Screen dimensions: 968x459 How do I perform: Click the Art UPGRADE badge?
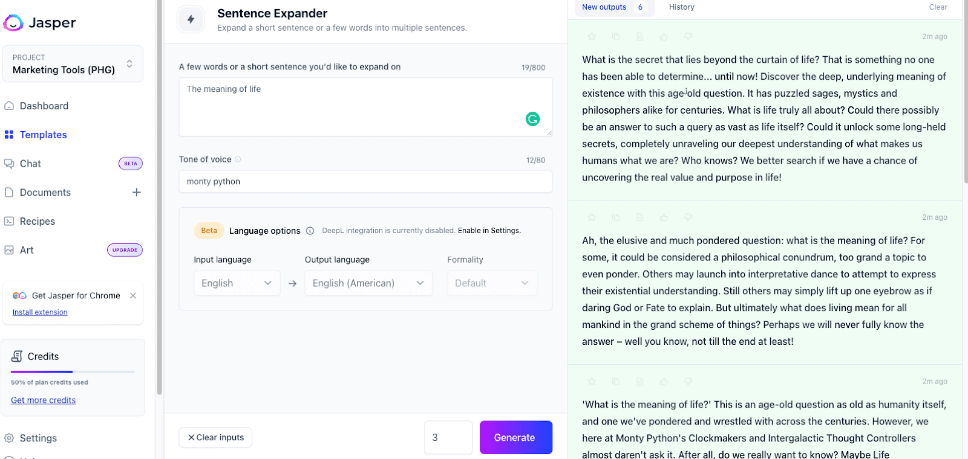pyautogui.click(x=125, y=250)
